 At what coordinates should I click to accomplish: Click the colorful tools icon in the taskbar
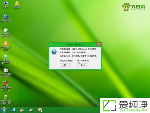tap(40, 109)
